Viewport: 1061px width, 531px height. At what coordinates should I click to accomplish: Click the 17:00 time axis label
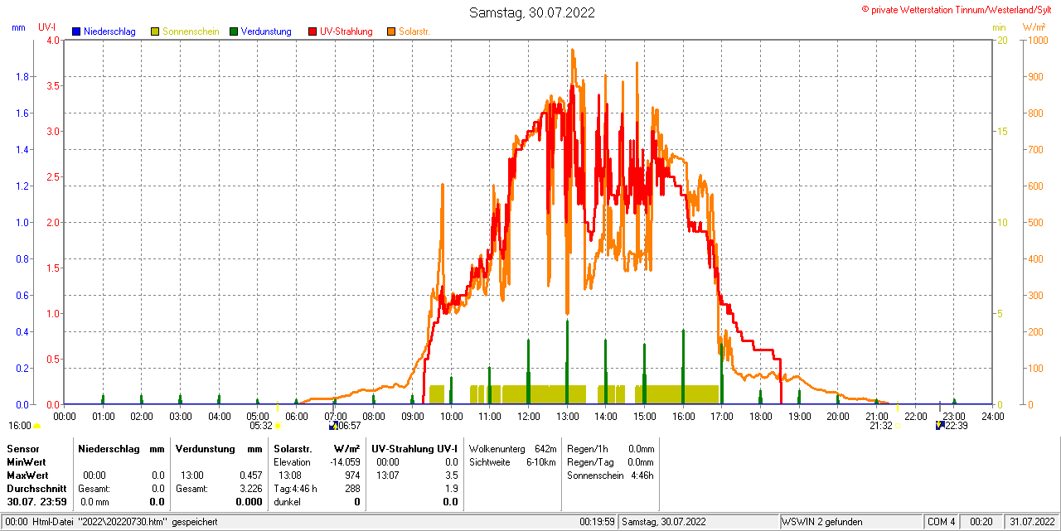(x=722, y=416)
